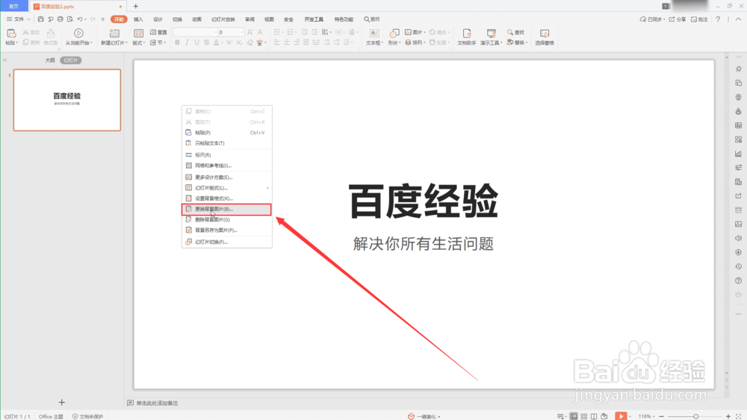Click the 选择窗格 icon

click(545, 33)
